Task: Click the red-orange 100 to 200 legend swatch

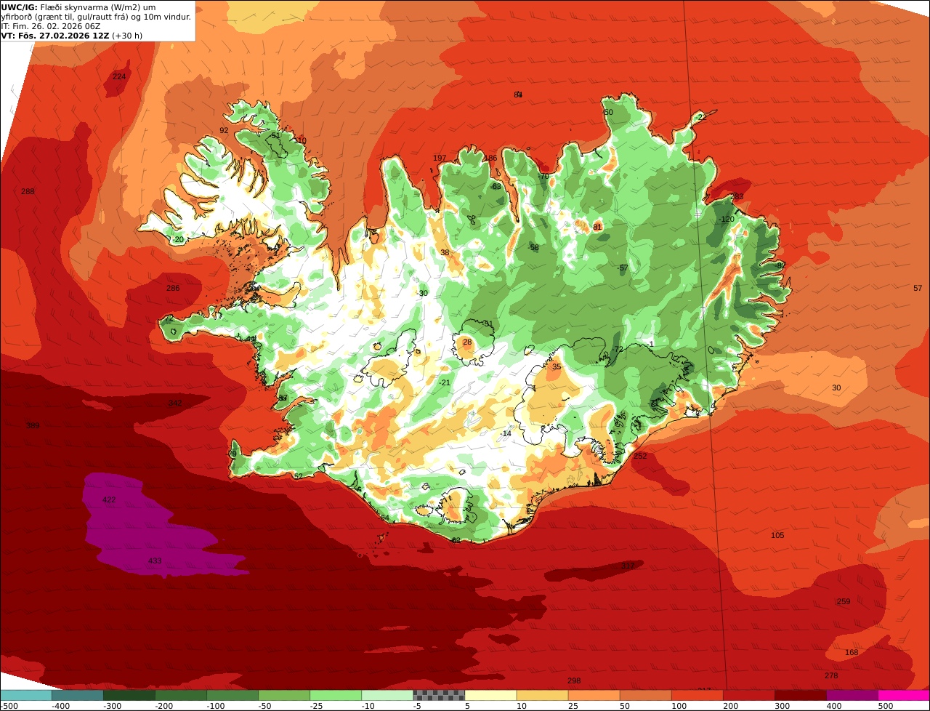Action: [x=697, y=695]
